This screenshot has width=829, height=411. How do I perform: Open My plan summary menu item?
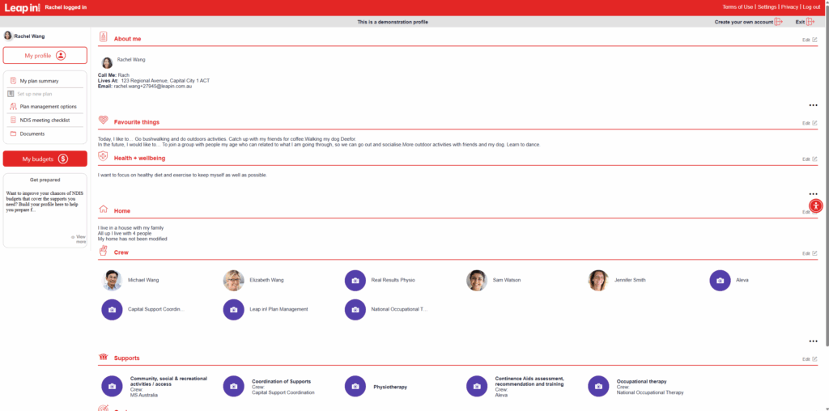[39, 81]
